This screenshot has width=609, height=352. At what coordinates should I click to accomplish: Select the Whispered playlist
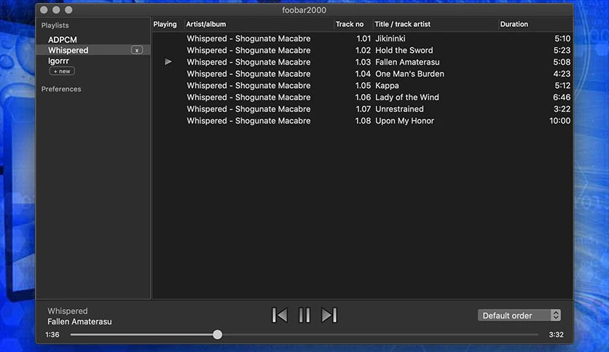[93, 50]
